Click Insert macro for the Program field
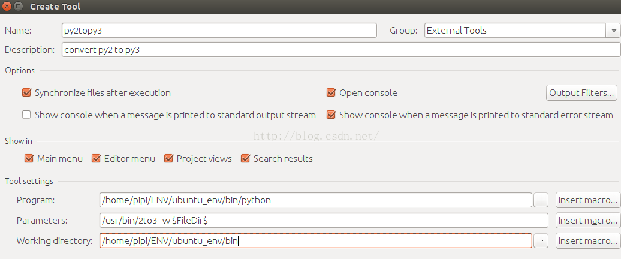 (587, 200)
